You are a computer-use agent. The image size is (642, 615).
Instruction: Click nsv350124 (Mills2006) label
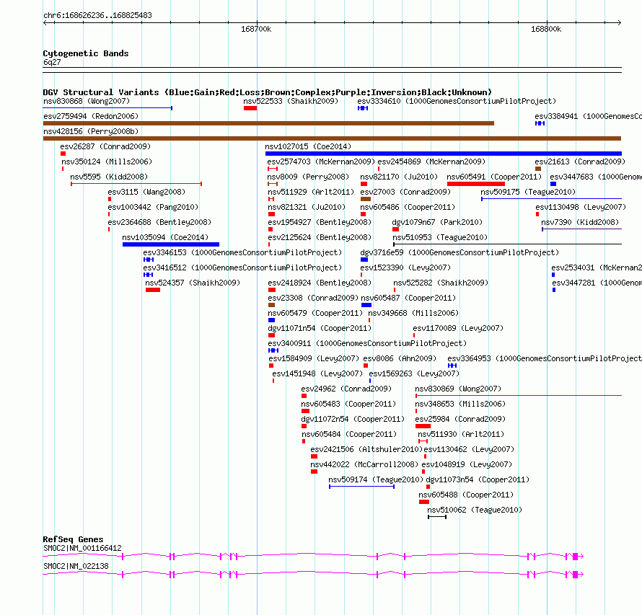(x=107, y=162)
